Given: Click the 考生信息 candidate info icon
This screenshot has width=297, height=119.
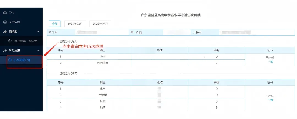Looking at the screenshot, I should point(5,22).
